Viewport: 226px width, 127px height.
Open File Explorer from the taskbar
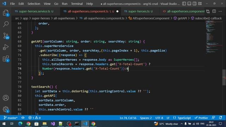(44, 124)
